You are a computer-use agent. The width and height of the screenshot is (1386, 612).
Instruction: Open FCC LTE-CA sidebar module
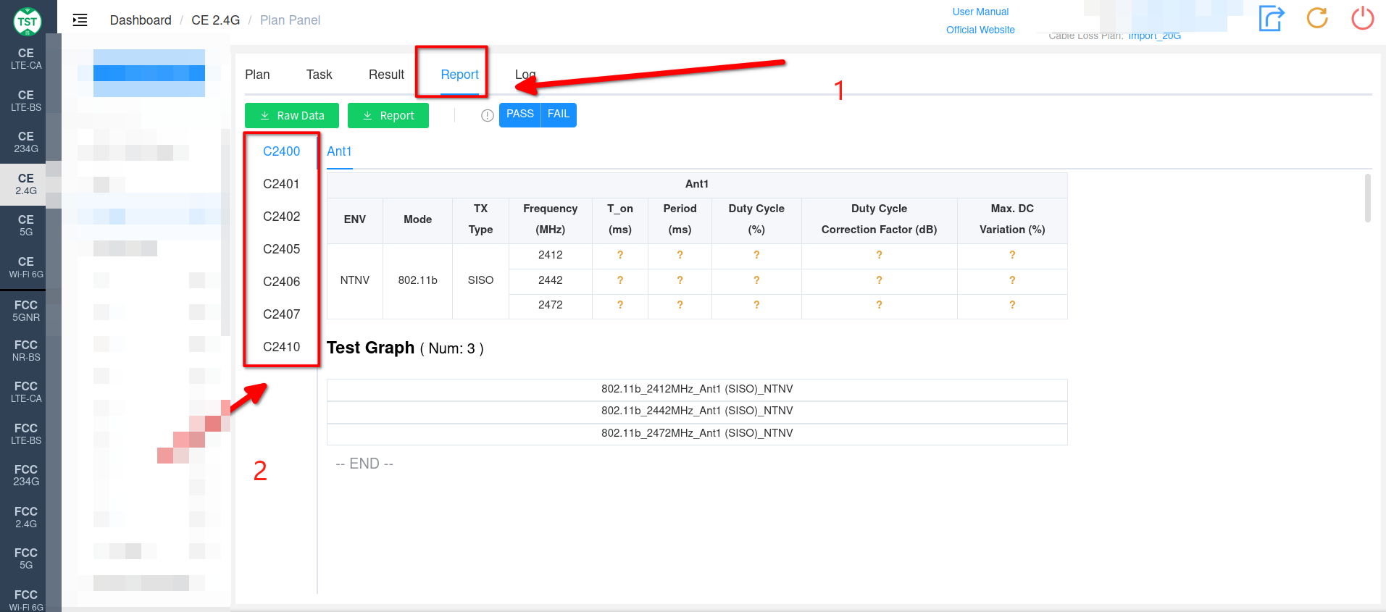coord(26,392)
